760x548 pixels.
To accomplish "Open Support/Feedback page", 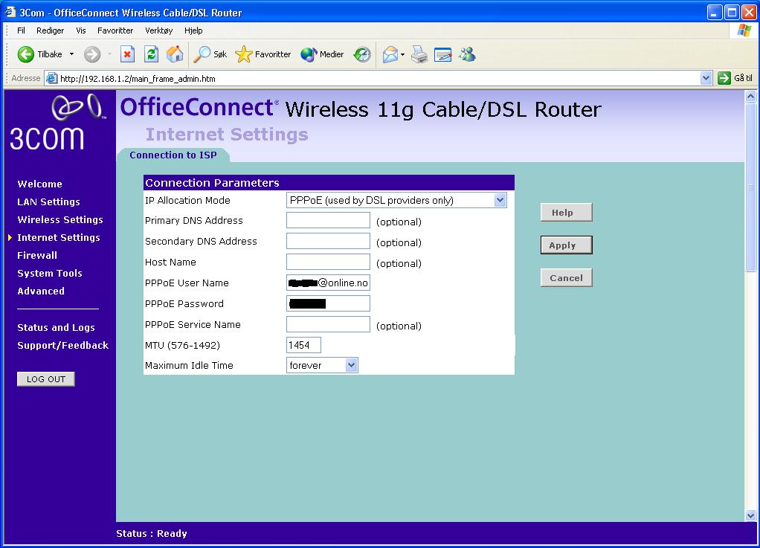I will (62, 346).
